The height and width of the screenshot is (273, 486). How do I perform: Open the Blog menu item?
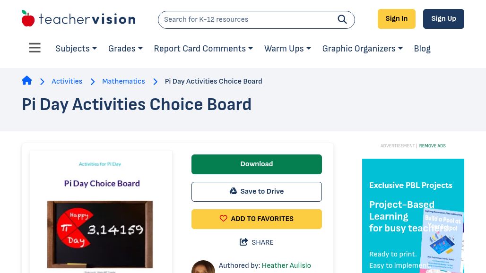click(x=422, y=49)
